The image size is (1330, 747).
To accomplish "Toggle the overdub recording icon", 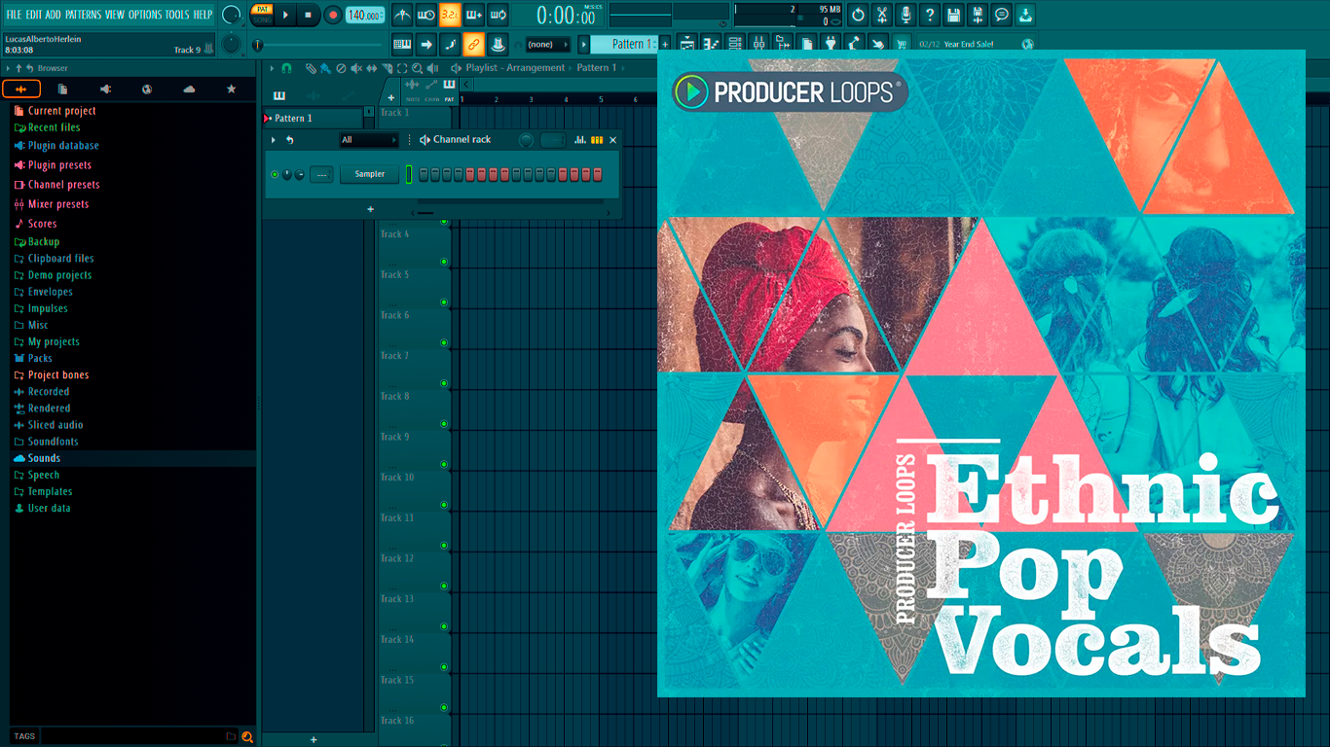I will (x=474, y=15).
